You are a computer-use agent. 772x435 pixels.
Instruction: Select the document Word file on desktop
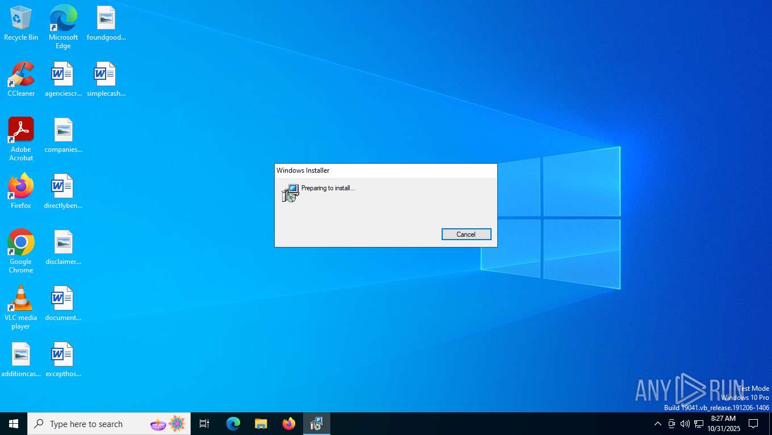[x=63, y=304]
